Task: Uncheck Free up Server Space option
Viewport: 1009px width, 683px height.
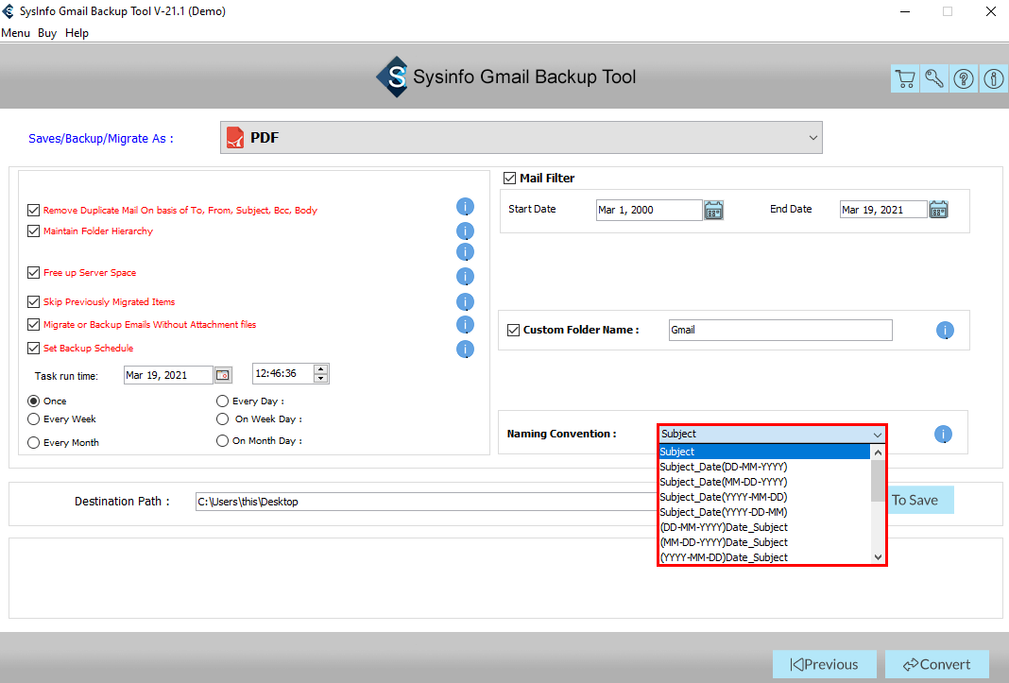Action: 34,273
